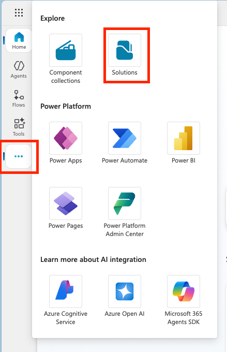Open the app launcher waffle grid
Viewport: 227px width, 352px height.
19,13
